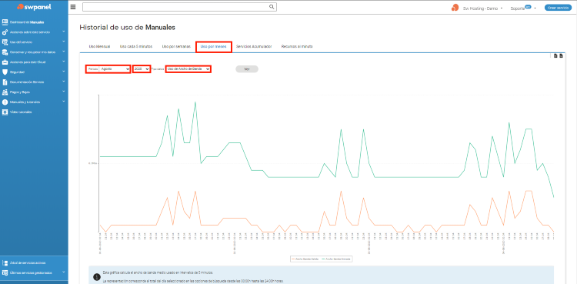Image resolution: width=577 pixels, height=284 pixels.
Task: Toggle the hamburger menu icon
Action: click(73, 7)
